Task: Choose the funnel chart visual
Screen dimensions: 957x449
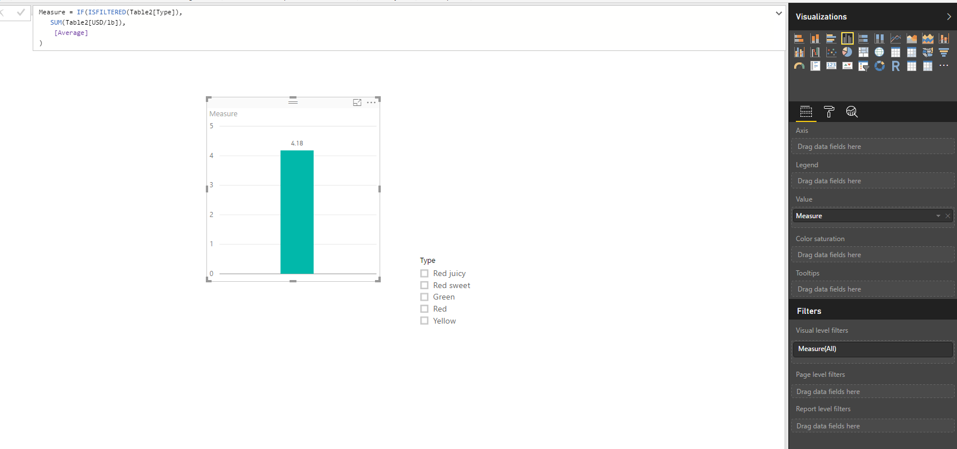Action: [944, 52]
